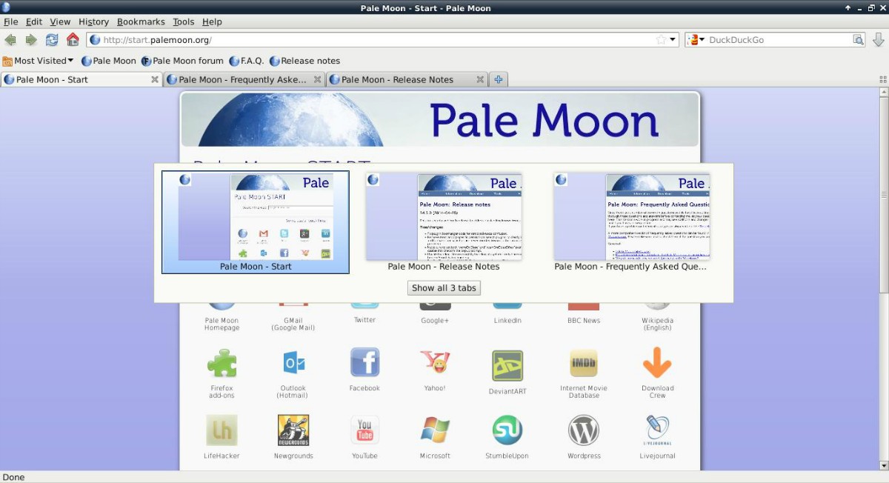Go to the Home page icon
The height and width of the screenshot is (483, 889).
tap(73, 40)
